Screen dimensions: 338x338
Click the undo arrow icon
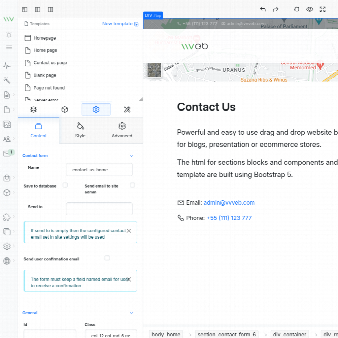click(263, 9)
